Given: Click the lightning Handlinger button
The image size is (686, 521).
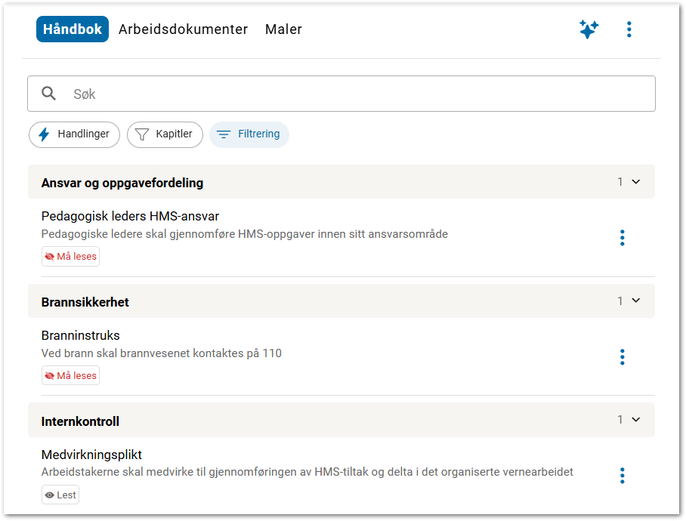Looking at the screenshot, I should tap(74, 134).
